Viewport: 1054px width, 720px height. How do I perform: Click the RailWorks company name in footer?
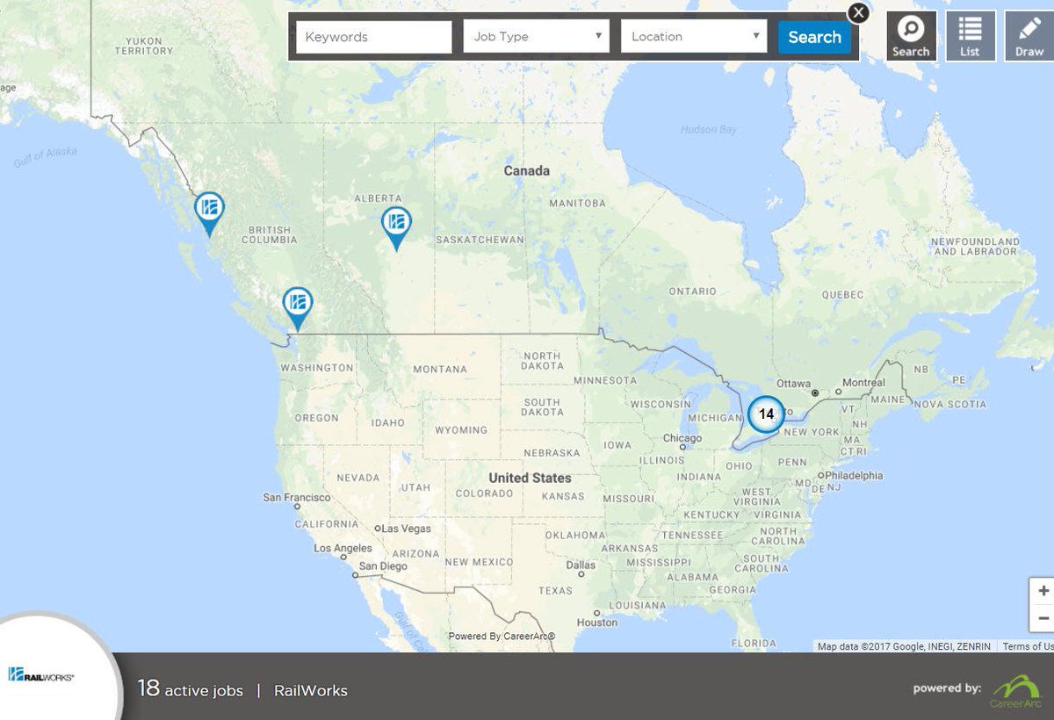[311, 691]
